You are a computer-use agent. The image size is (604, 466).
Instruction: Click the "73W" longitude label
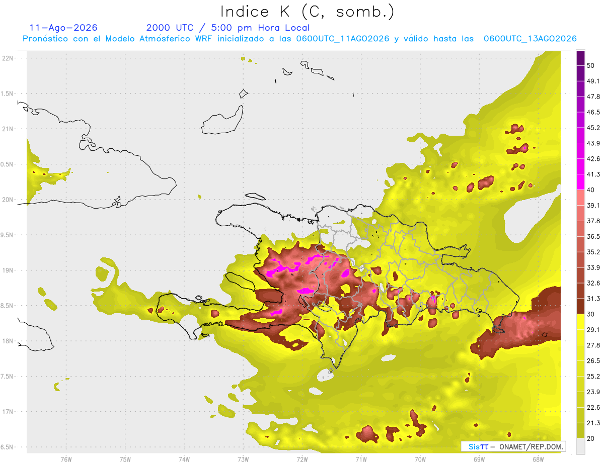(243, 459)
